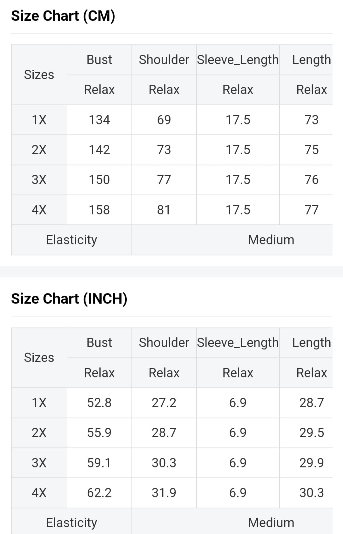Select shoulder value 69 in the 1X row
This screenshot has height=534, width=343.
point(164,120)
